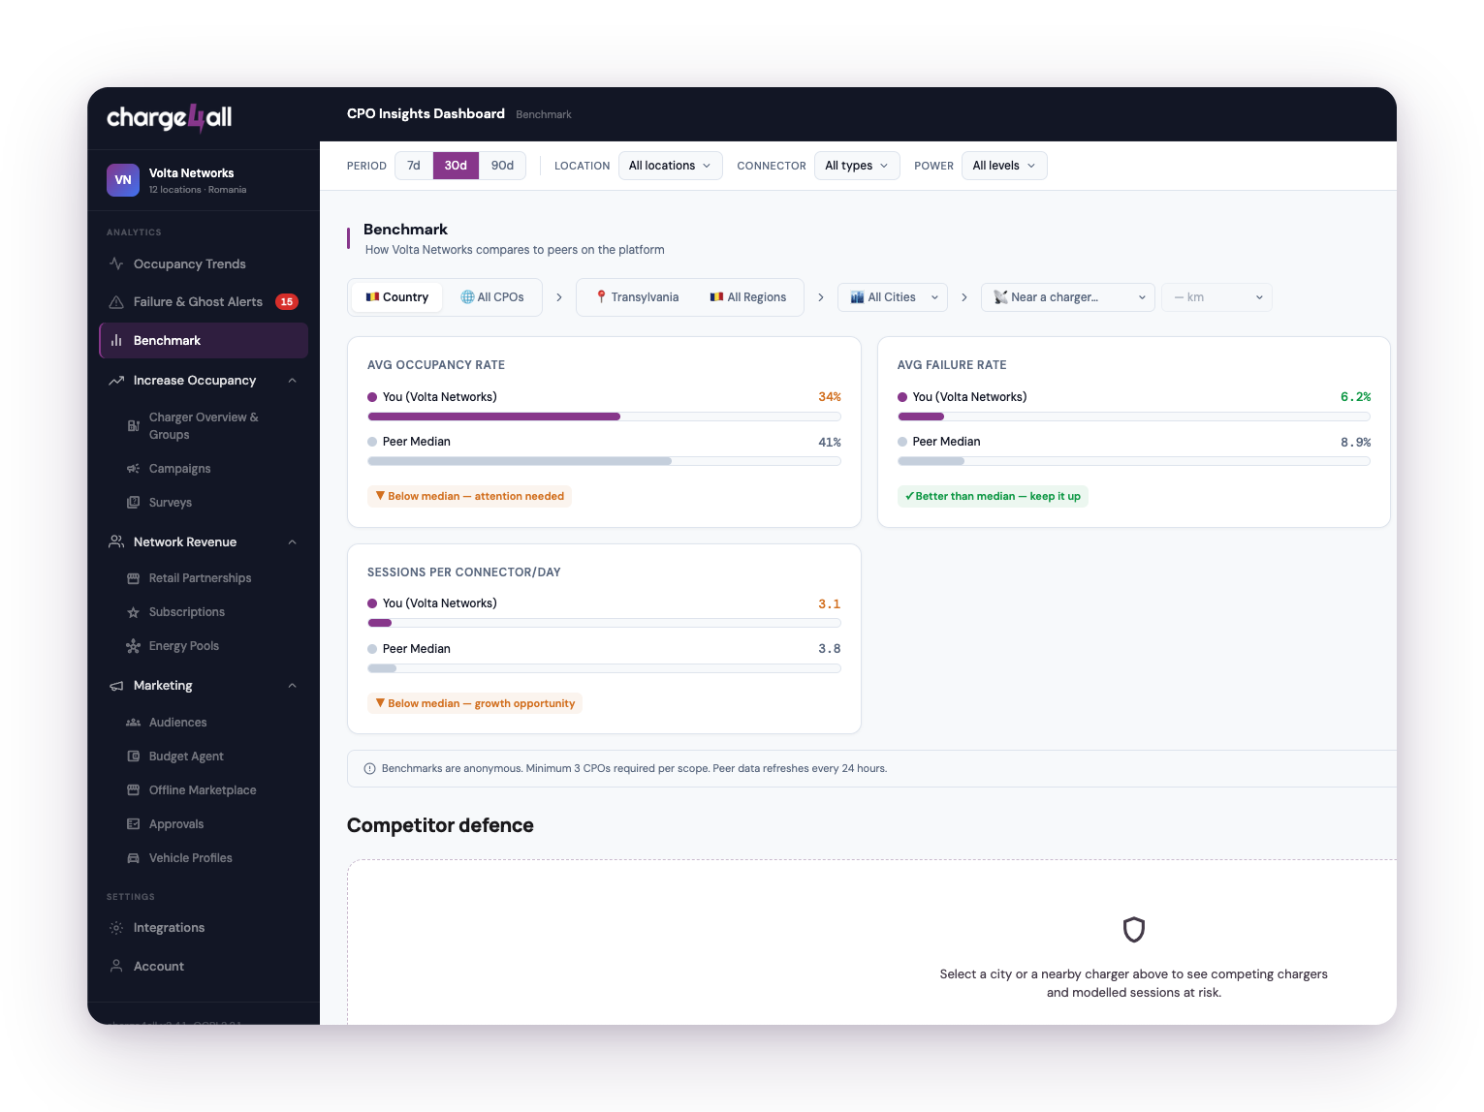
Task: Click Below median attention needed tag
Action: [x=469, y=496]
